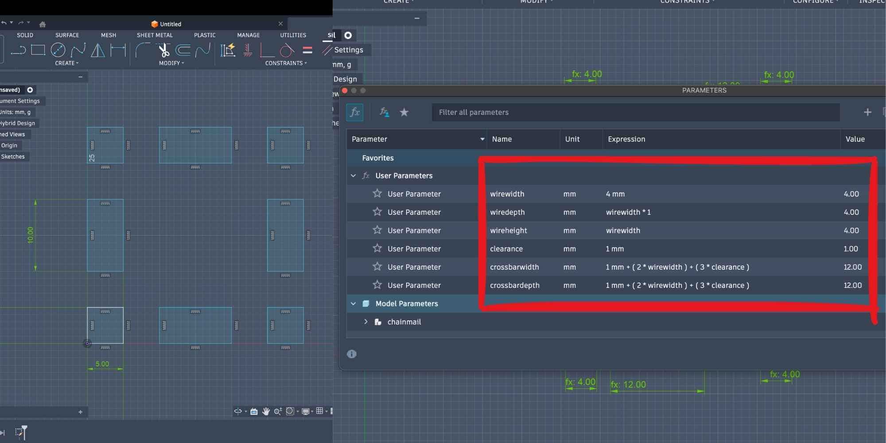Expand the chainmail model parameters
The image size is (886, 443).
[x=365, y=322]
